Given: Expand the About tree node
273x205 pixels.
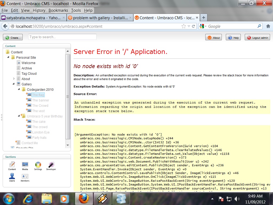Looking at the screenshot, I should (x=14, y=79).
